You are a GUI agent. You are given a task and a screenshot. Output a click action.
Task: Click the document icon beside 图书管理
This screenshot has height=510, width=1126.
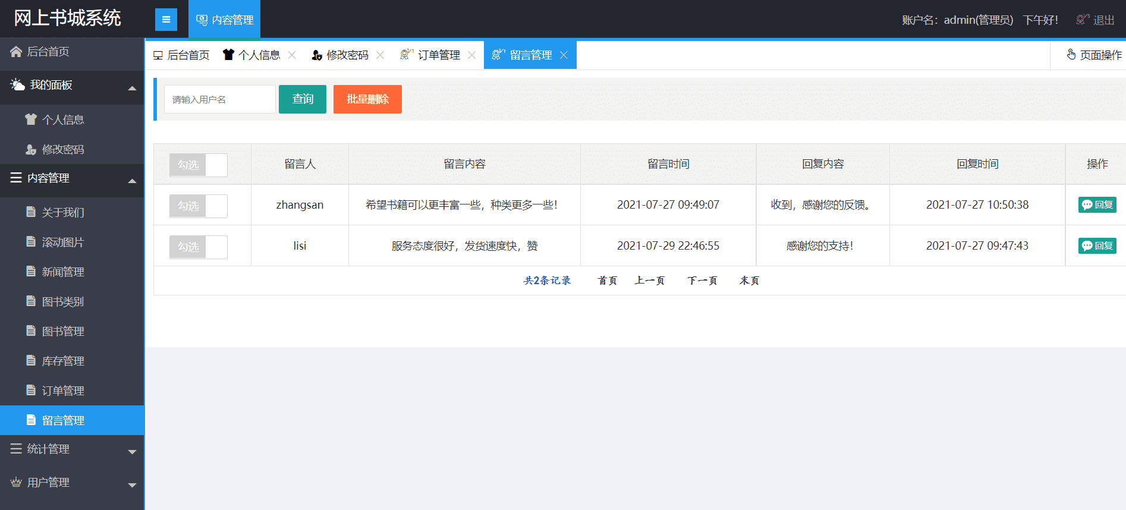[x=31, y=330]
